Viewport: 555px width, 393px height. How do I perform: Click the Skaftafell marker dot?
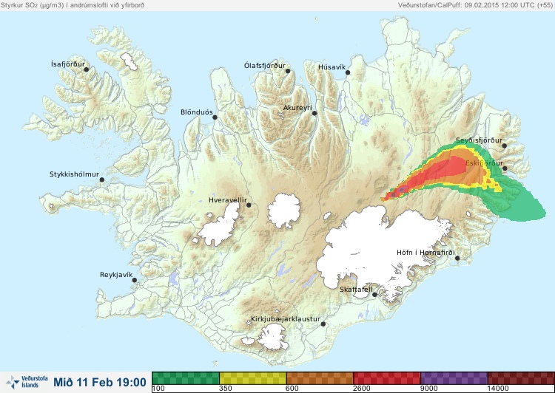click(374, 295)
